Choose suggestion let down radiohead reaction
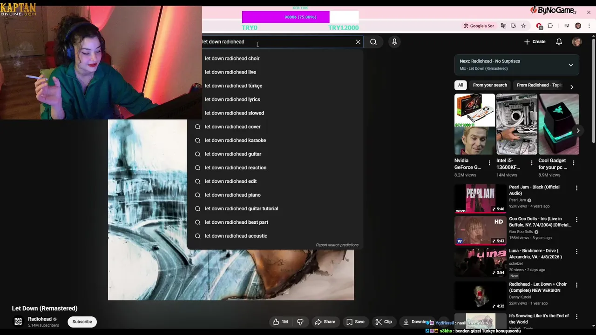Viewport: 596px width, 335px height. coord(275,167)
